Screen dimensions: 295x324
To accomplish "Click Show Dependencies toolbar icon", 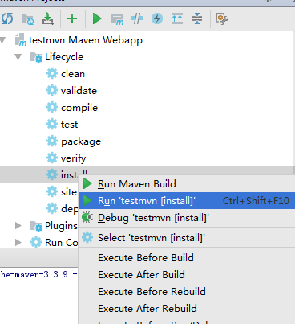I will (177, 18).
